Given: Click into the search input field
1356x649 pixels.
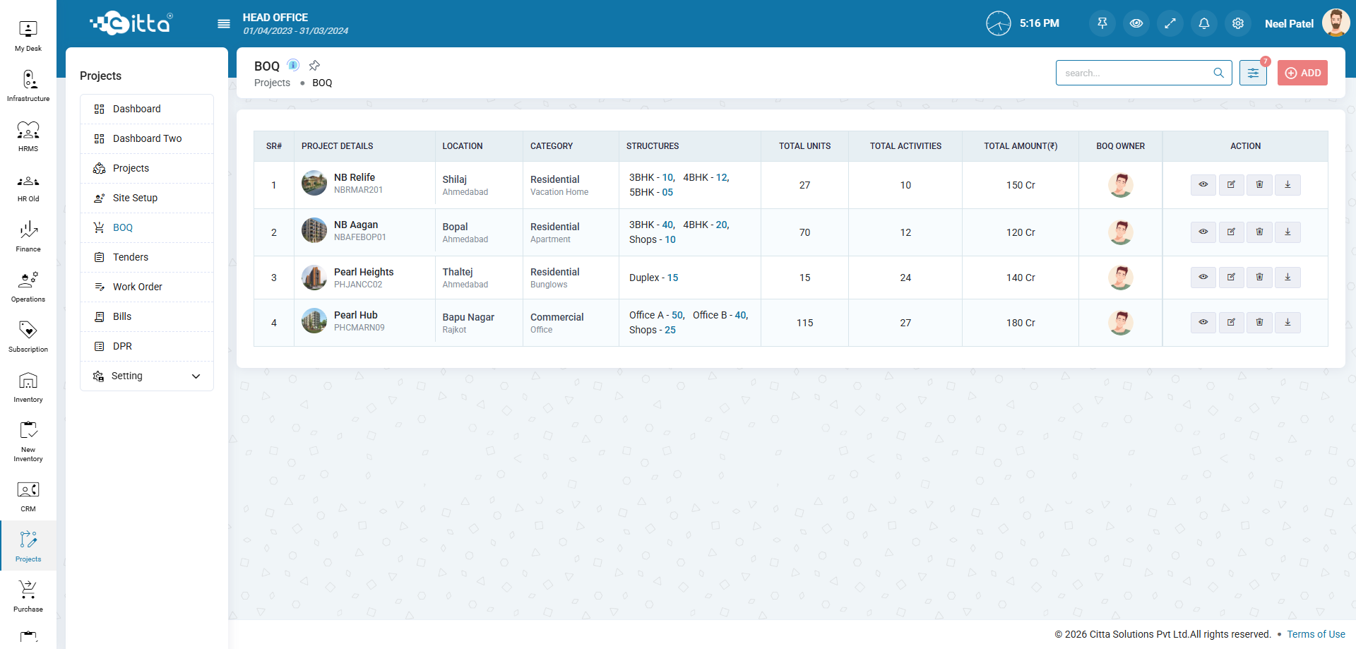Looking at the screenshot, I should 1136,73.
